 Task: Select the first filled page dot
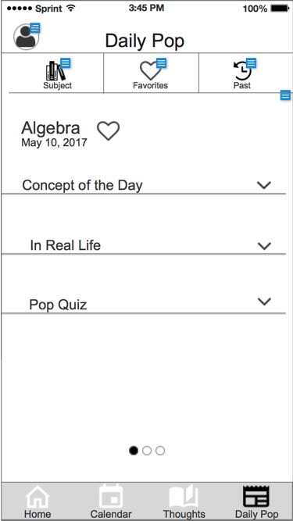coord(134,451)
